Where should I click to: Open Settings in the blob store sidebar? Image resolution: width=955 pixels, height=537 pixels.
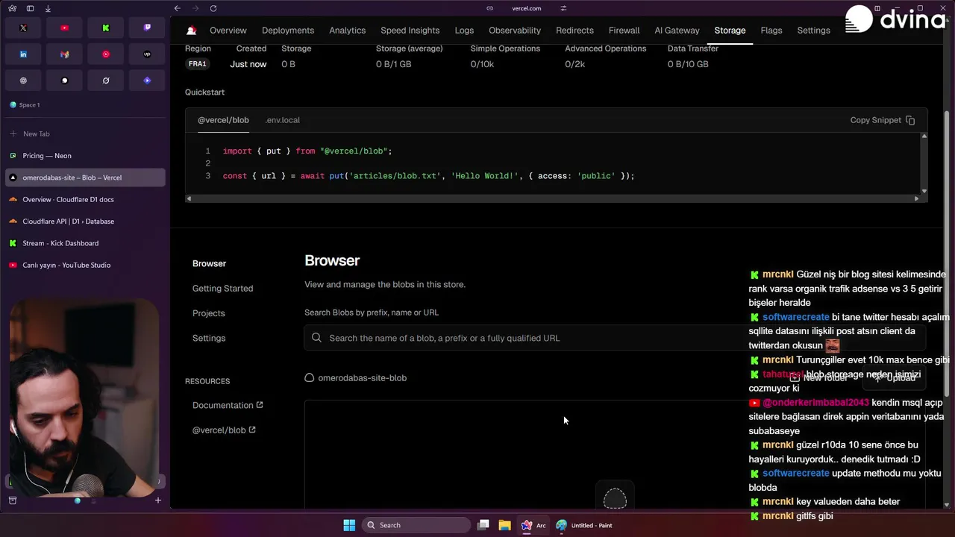point(209,339)
